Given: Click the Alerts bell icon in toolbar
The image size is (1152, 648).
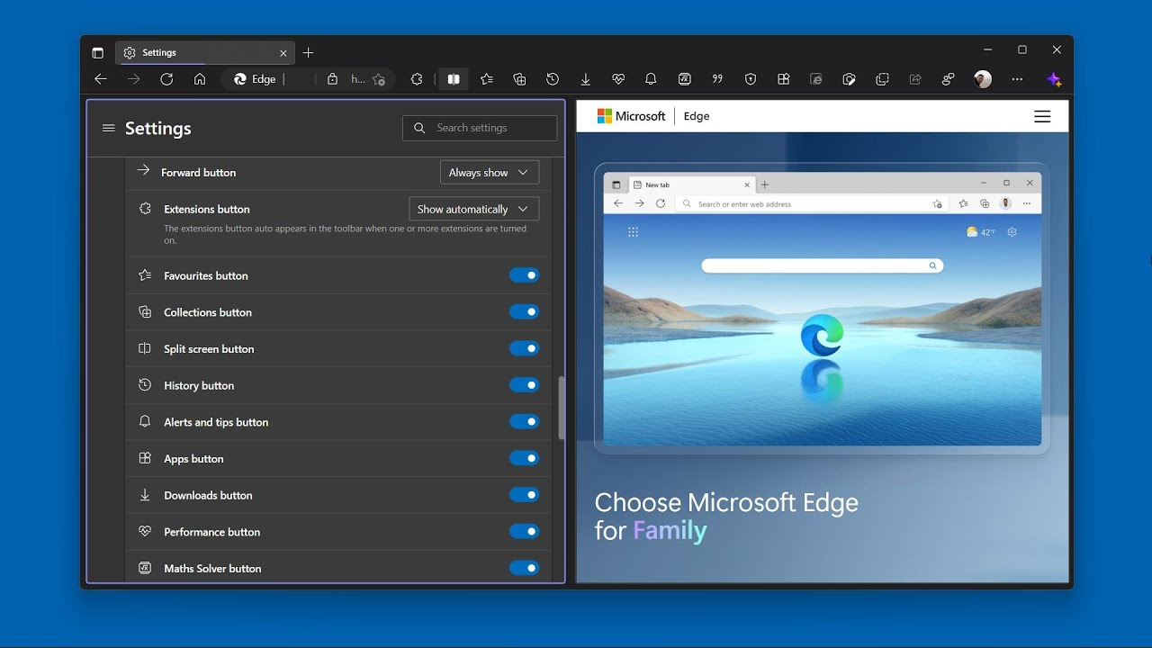Looking at the screenshot, I should 651,79.
